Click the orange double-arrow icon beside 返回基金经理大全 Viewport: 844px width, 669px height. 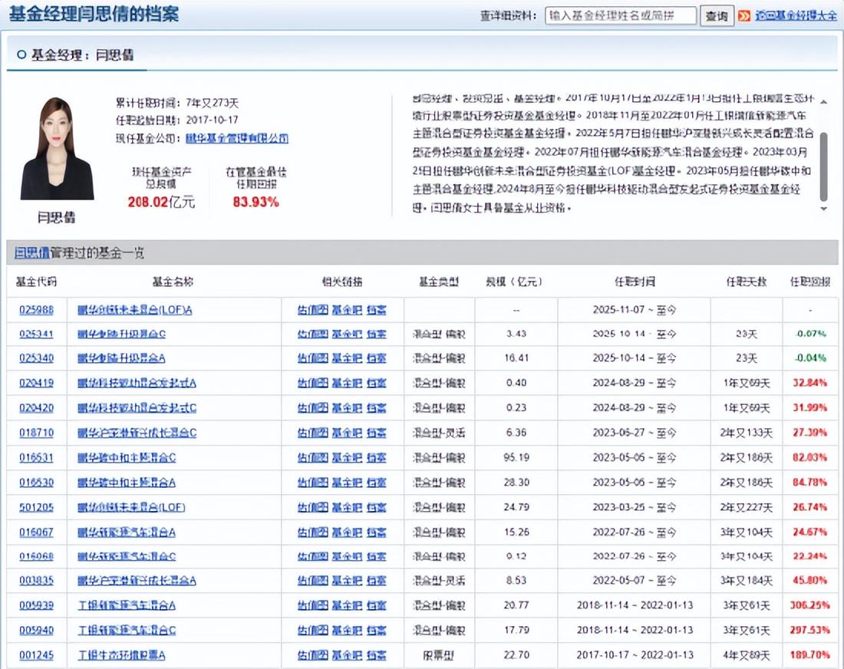pyautogui.click(x=744, y=15)
